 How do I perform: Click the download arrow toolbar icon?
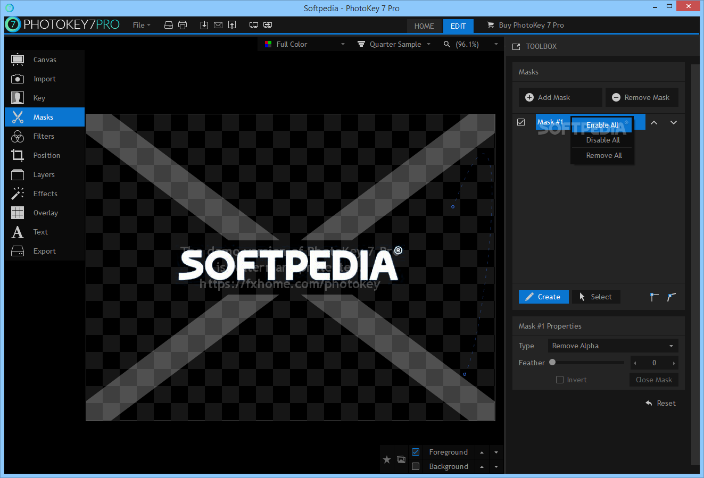tap(204, 25)
